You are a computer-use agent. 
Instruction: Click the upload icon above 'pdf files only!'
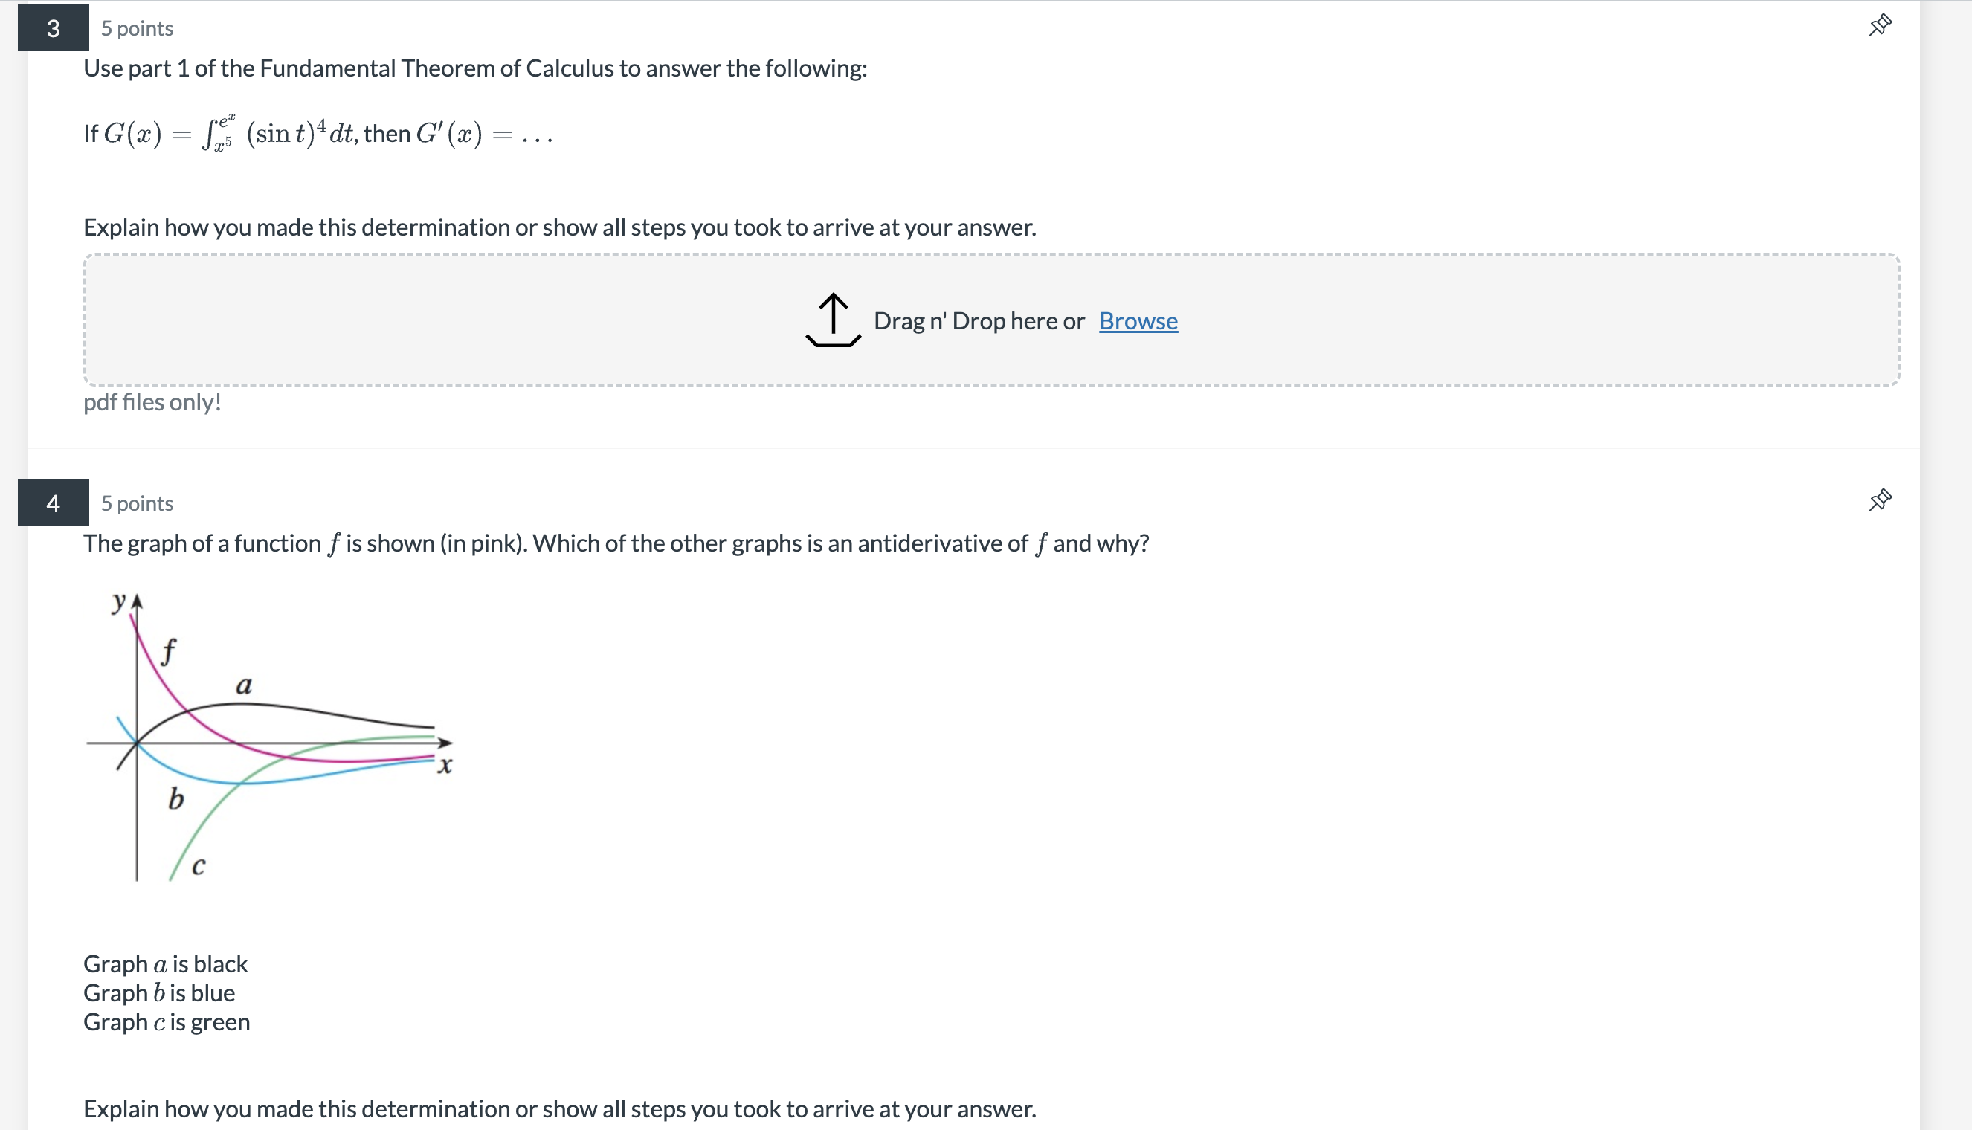pos(832,320)
